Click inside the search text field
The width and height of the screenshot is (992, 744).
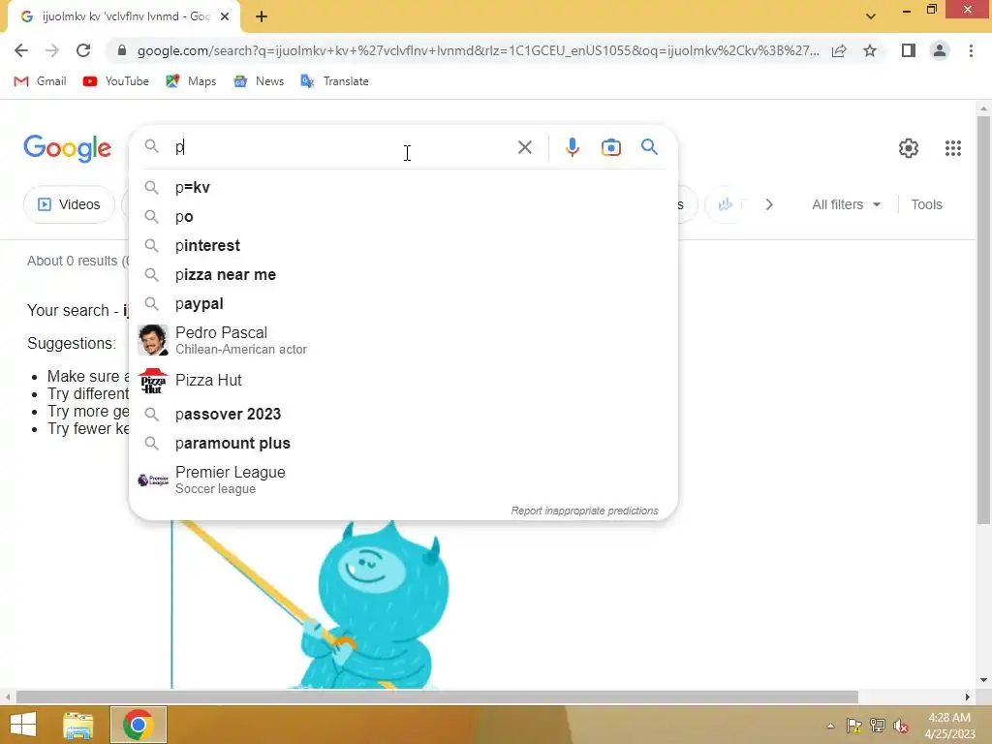[x=342, y=147]
